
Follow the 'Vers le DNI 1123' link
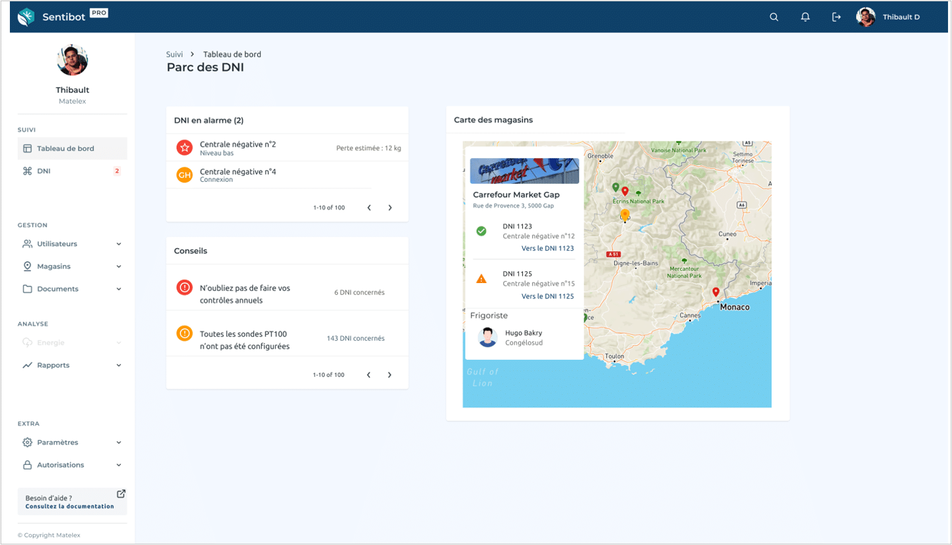click(x=547, y=249)
